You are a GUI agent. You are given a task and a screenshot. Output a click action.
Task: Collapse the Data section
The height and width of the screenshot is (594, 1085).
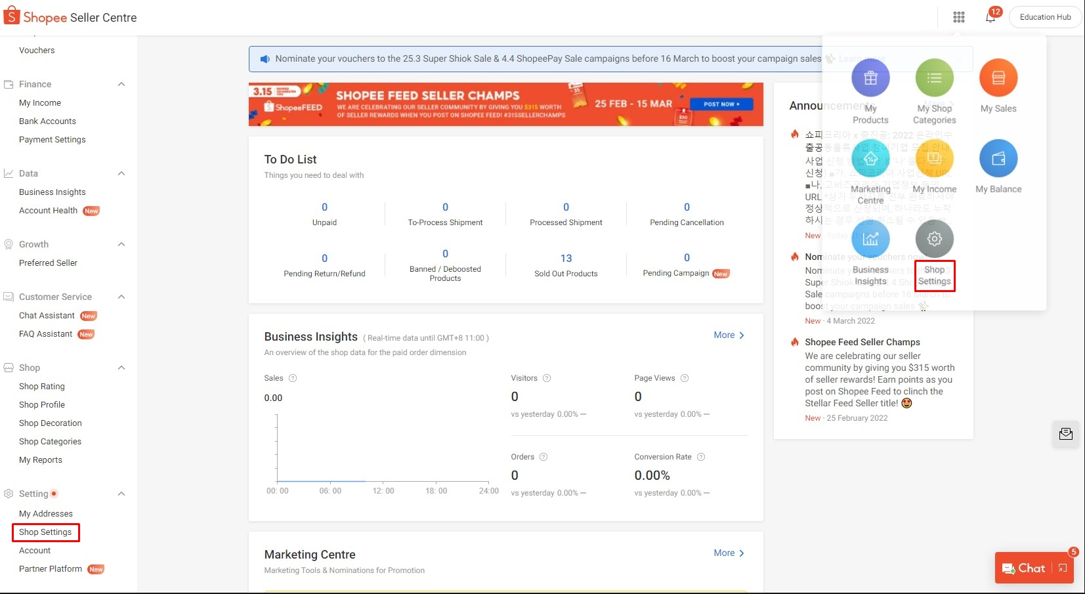tap(121, 173)
